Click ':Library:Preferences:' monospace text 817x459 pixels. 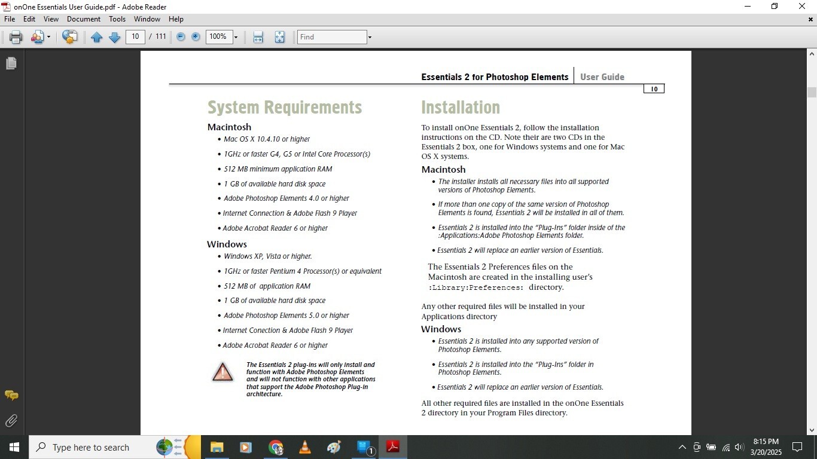tap(476, 287)
